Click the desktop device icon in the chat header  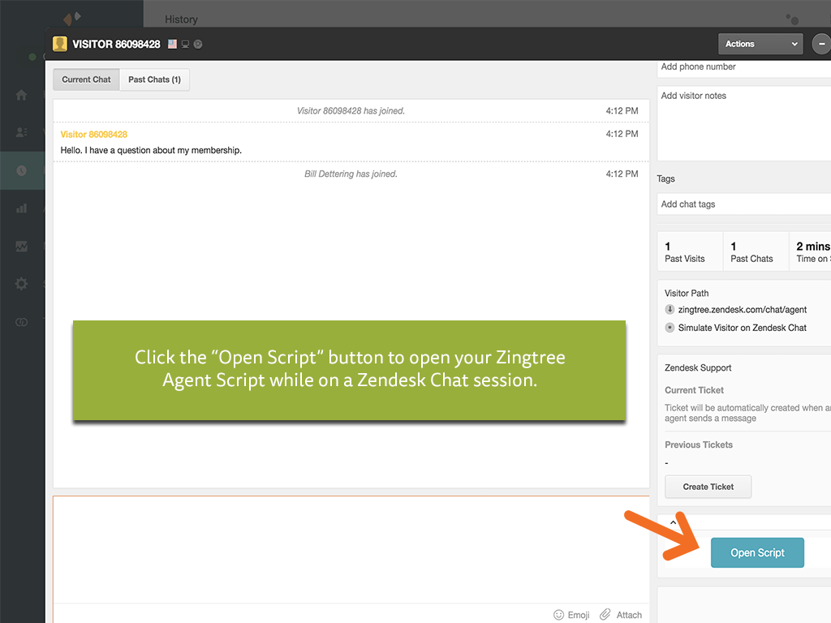point(185,44)
